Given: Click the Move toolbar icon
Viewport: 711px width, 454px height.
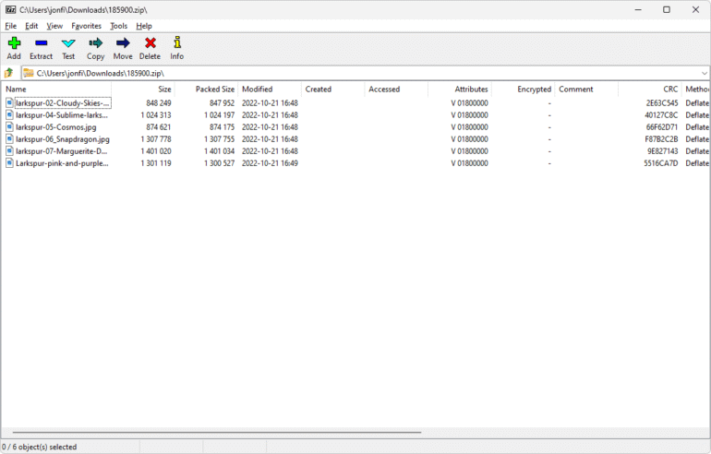Looking at the screenshot, I should pyautogui.click(x=123, y=48).
